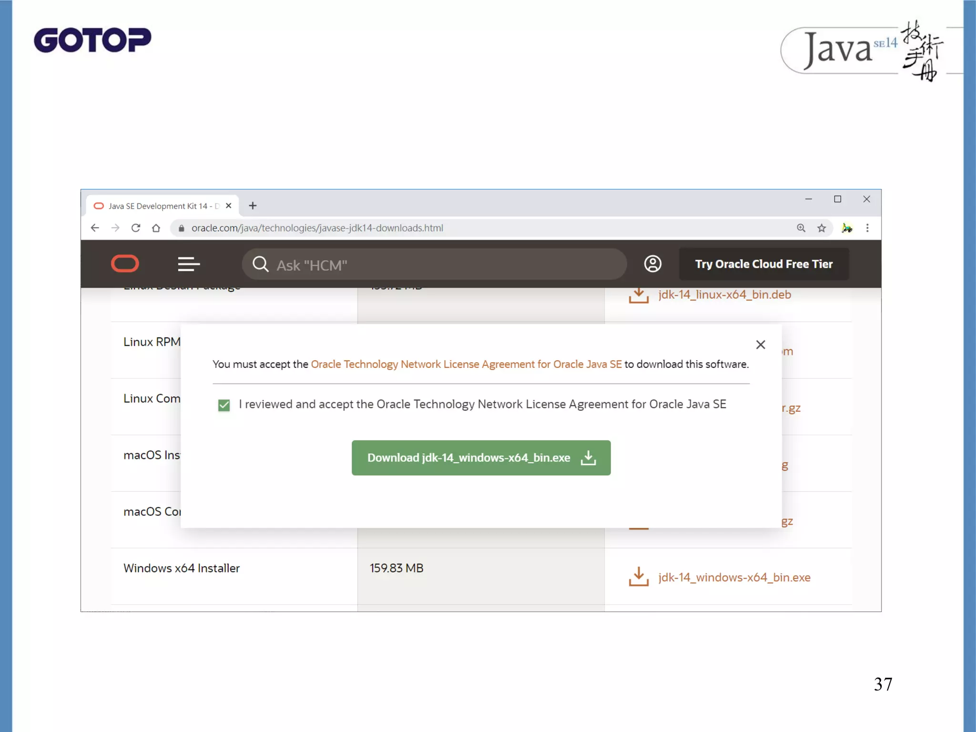Viewport: 976px width, 732px height.
Task: Click jdk-14_windows-x64_bin.exe link in table
Action: [734, 577]
